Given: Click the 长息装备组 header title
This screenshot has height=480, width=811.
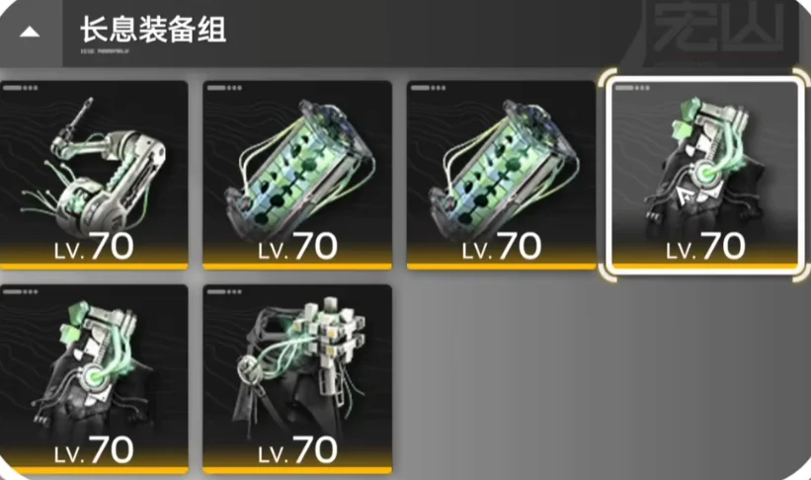Looking at the screenshot, I should click(153, 29).
